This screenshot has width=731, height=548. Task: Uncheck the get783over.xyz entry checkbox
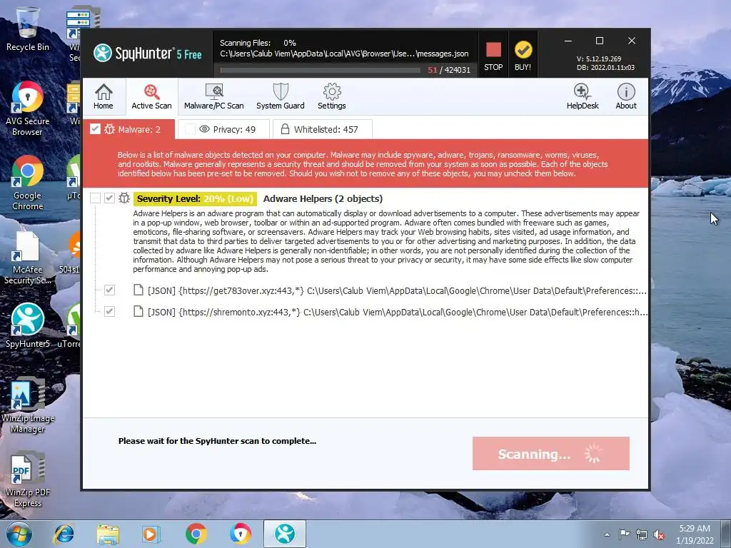coord(109,290)
